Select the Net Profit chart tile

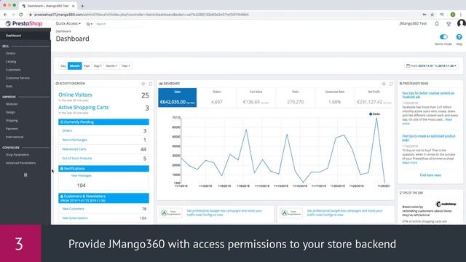[374, 98]
